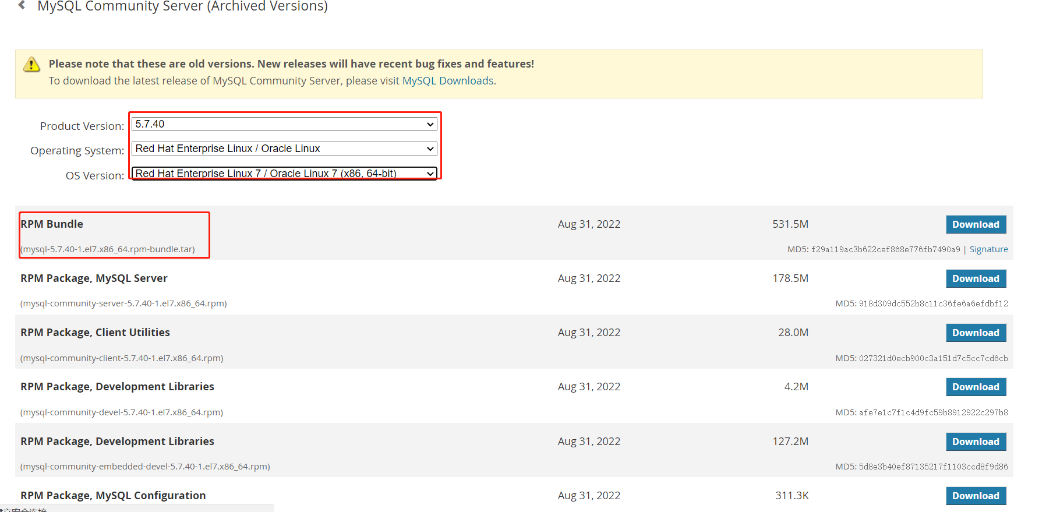Viewport: 1053px width, 512px height.
Task: Download RPM Package, MySQL Configuration
Action: click(x=976, y=496)
